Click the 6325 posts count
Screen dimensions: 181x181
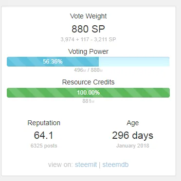tap(44, 146)
